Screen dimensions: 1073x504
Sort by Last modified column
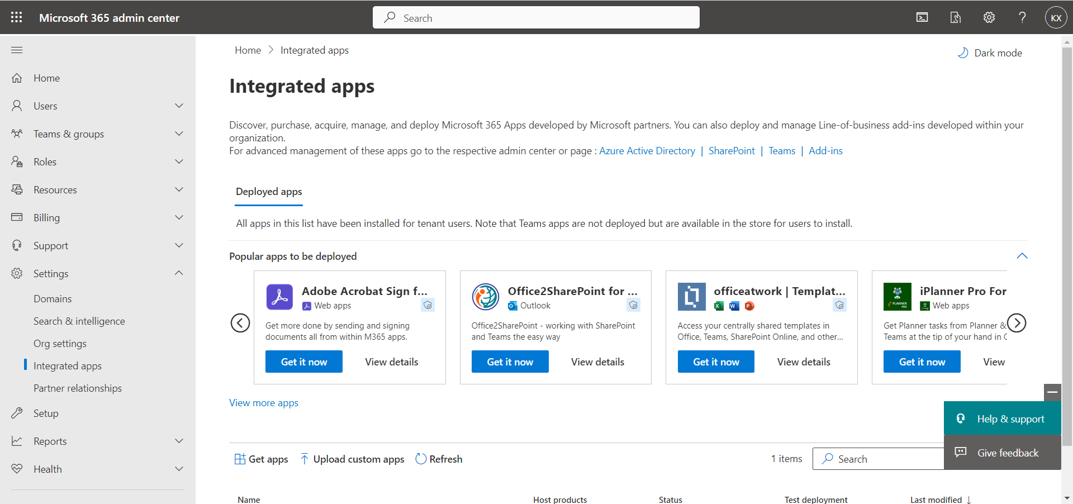coord(941,500)
